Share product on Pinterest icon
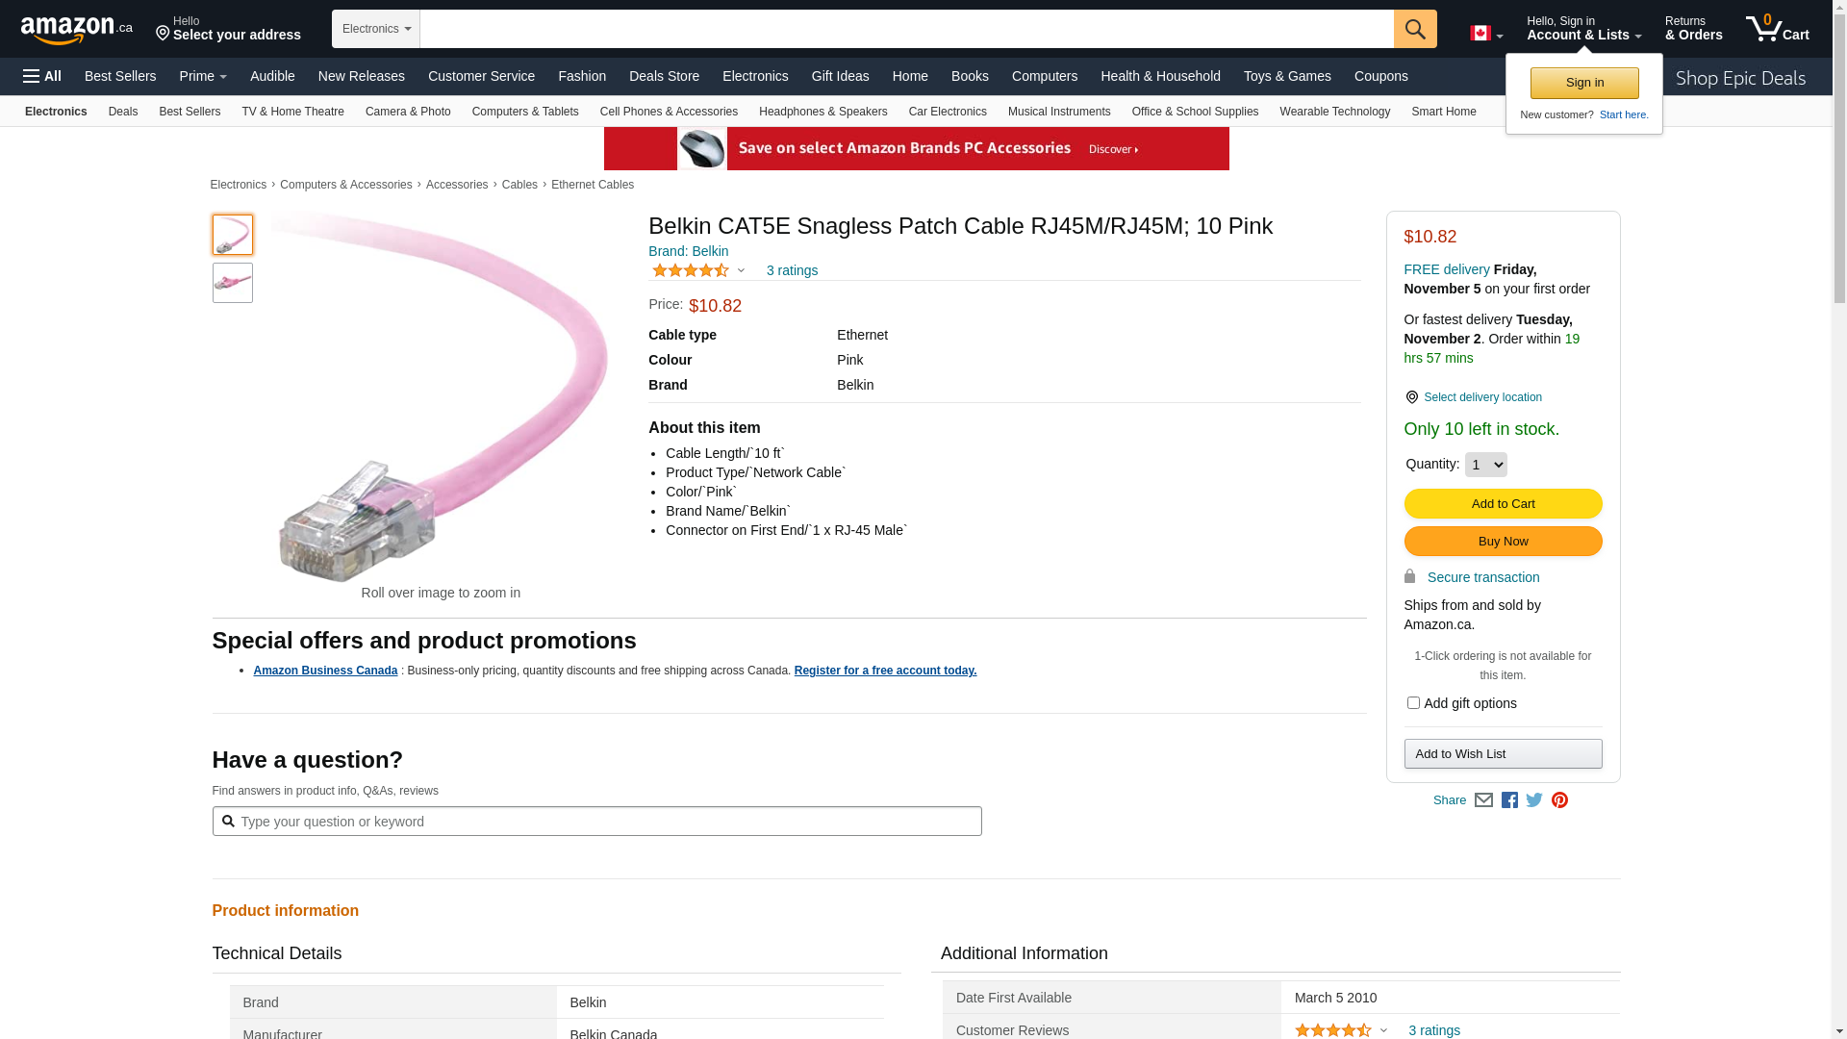Viewport: 1847px width, 1039px height. click(x=1559, y=800)
